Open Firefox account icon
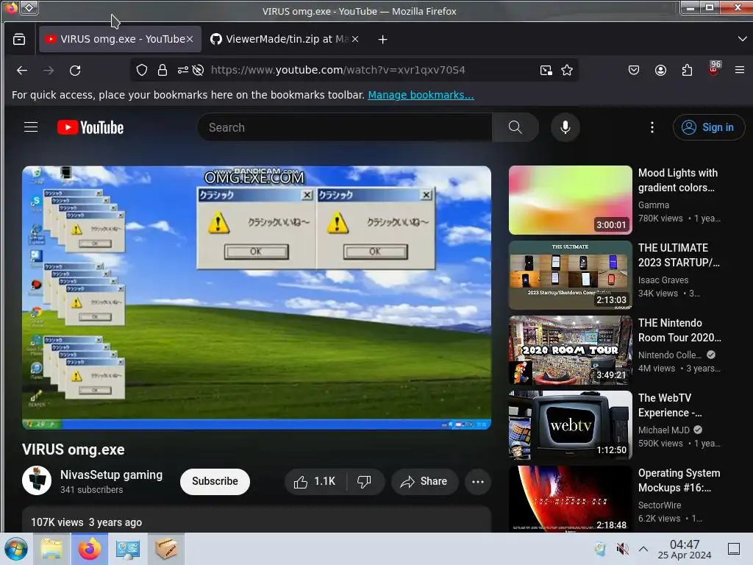The image size is (753, 565). (x=661, y=70)
